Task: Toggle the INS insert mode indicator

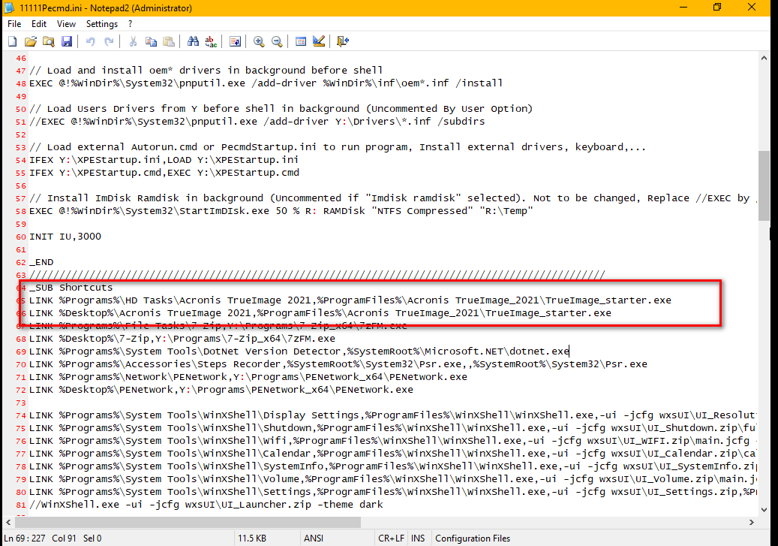Action: point(418,538)
